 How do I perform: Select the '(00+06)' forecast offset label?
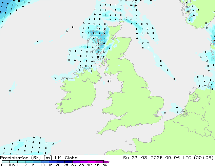203,158
